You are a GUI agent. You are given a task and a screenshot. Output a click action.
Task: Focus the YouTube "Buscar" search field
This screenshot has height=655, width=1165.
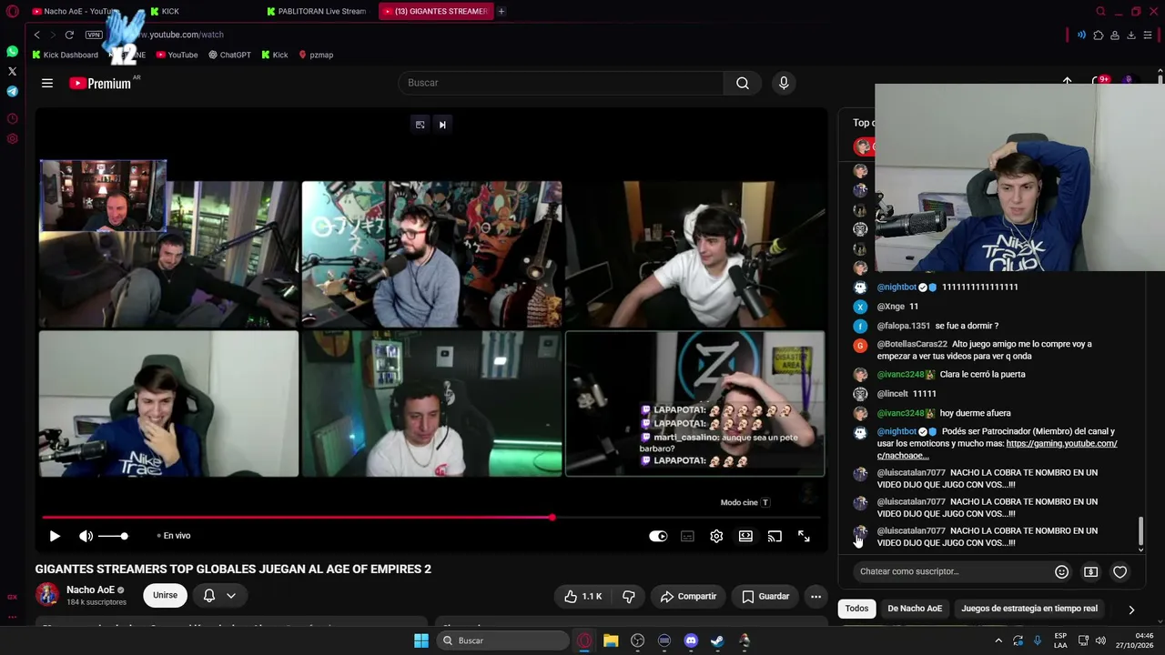[561, 83]
